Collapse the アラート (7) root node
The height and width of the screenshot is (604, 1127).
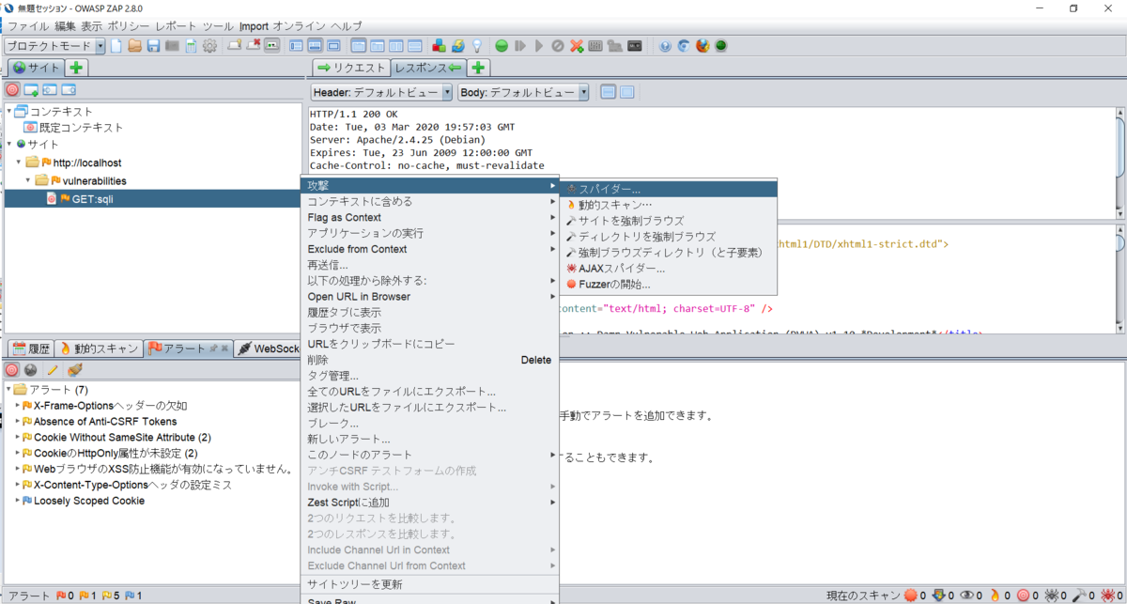[8, 389]
